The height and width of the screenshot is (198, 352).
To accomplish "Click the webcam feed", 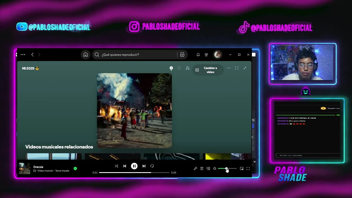I will [302, 63].
